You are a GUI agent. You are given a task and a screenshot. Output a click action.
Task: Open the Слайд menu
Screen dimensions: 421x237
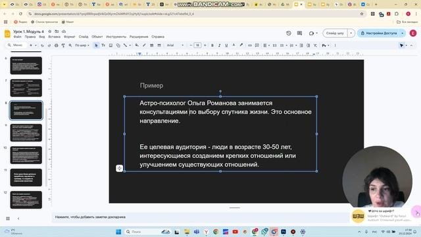point(84,37)
